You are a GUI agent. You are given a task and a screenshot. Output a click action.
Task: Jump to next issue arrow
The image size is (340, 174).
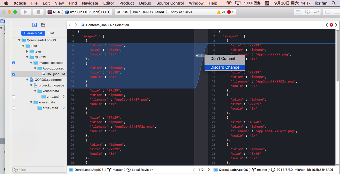point(336,25)
